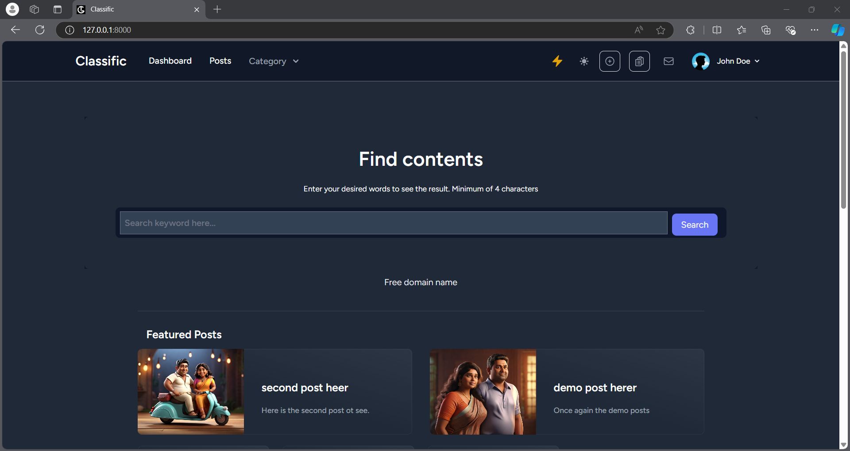Open the 'second post heer' title
The image size is (850, 451).
305,388
